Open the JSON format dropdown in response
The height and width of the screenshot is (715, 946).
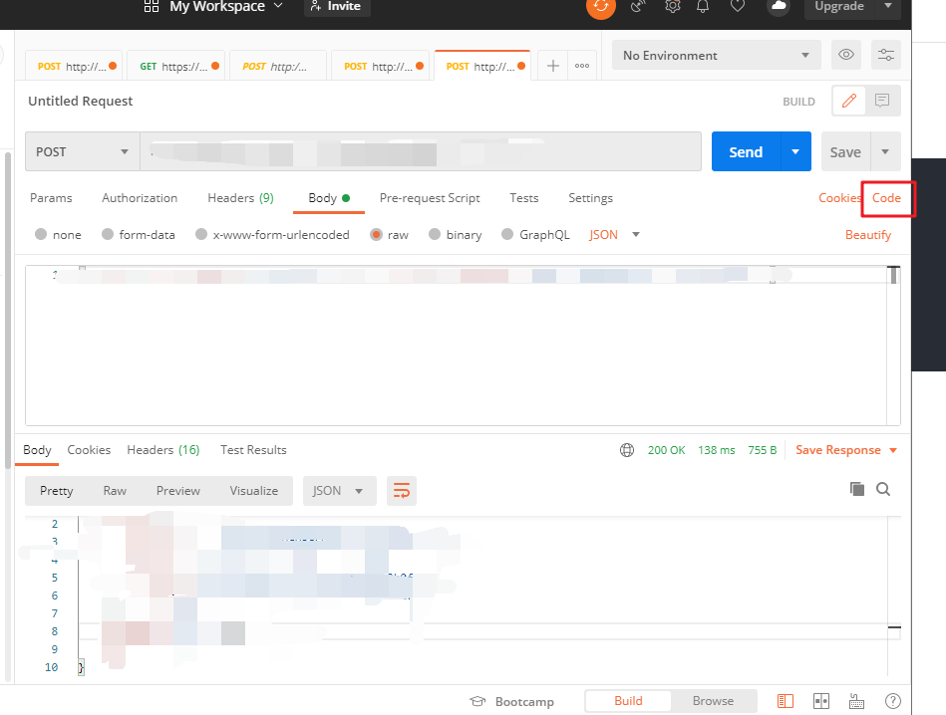coord(340,490)
